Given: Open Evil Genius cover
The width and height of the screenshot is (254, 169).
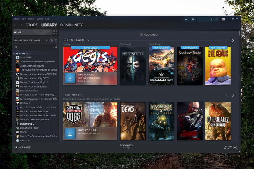Looking at the screenshot, I should (218, 66).
